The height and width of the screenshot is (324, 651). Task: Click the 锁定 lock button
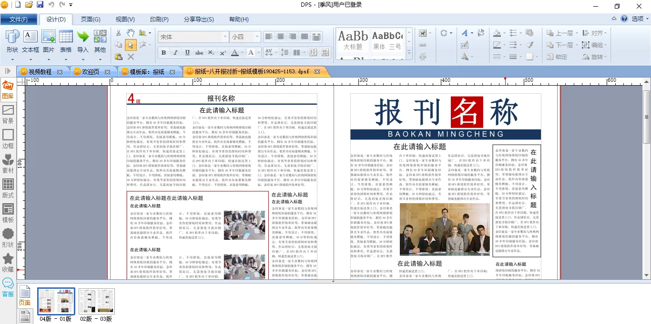557,57
